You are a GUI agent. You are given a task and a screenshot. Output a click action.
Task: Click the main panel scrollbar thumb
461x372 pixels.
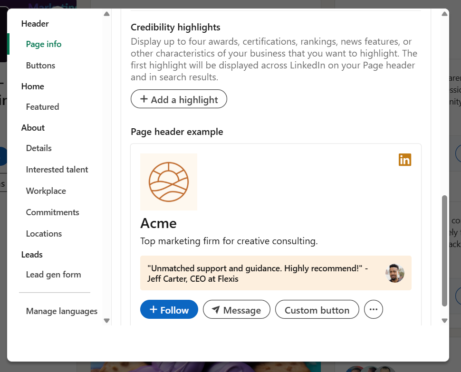tap(444, 250)
